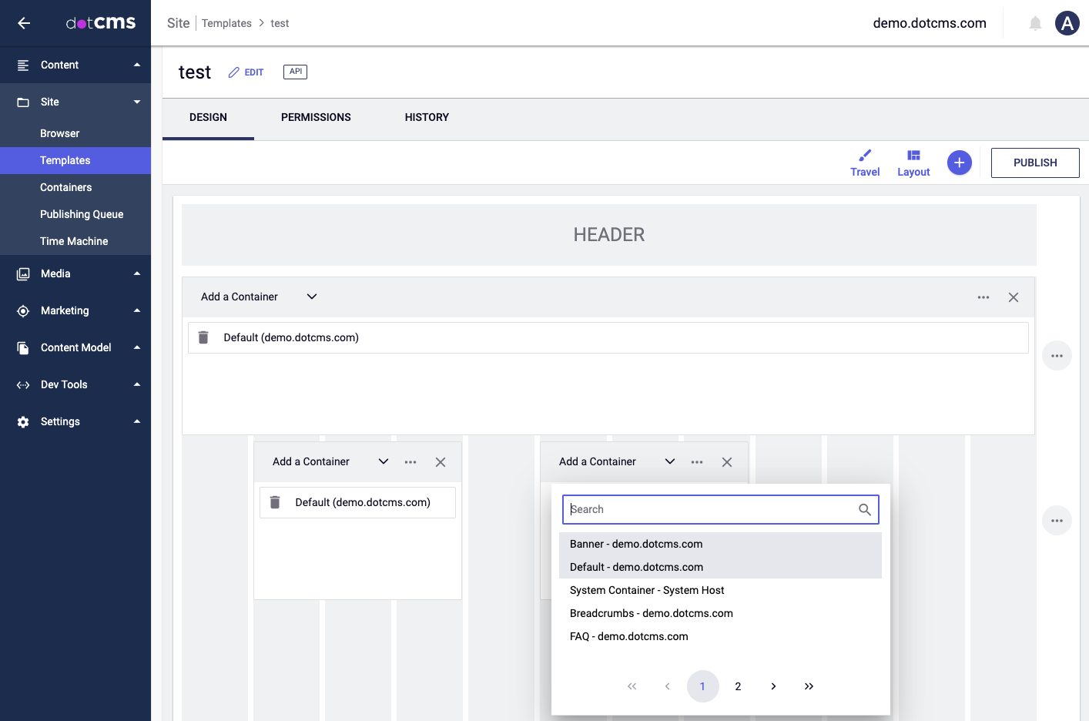Remove the top row box with X
This screenshot has width=1089, height=721.
pyautogui.click(x=1014, y=297)
